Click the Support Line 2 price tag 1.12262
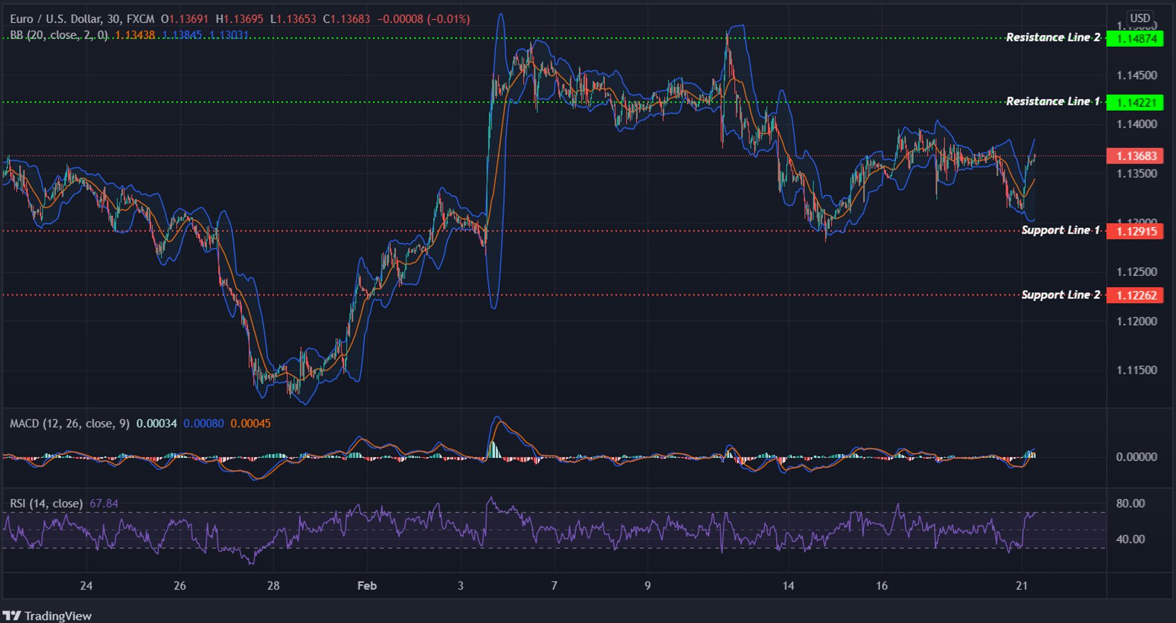Viewport: 1176px width, 623px height. coord(1135,295)
